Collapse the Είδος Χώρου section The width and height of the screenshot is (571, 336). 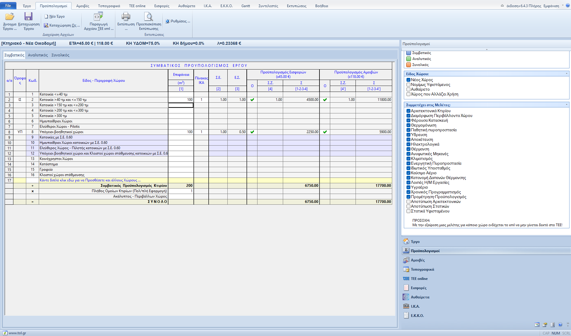pos(567,74)
